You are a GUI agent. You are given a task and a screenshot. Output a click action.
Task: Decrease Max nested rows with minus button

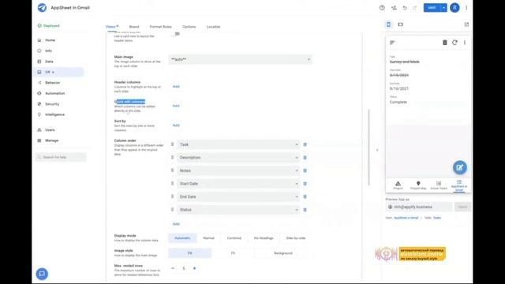[x=173, y=268]
